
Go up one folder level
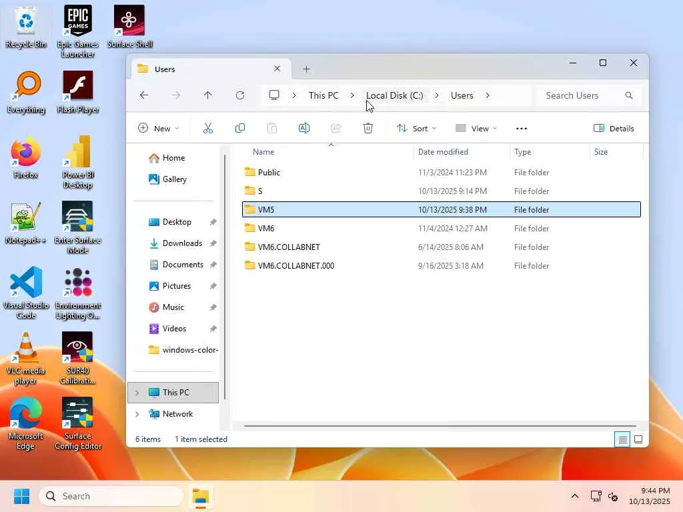pyautogui.click(x=208, y=95)
